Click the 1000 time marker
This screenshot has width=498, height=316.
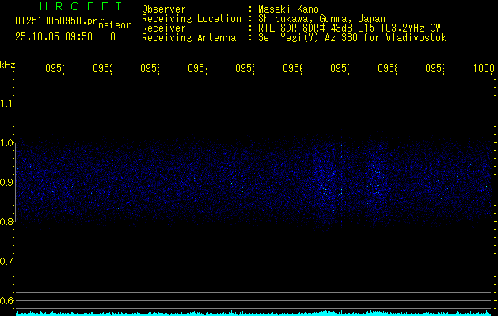pos(484,68)
